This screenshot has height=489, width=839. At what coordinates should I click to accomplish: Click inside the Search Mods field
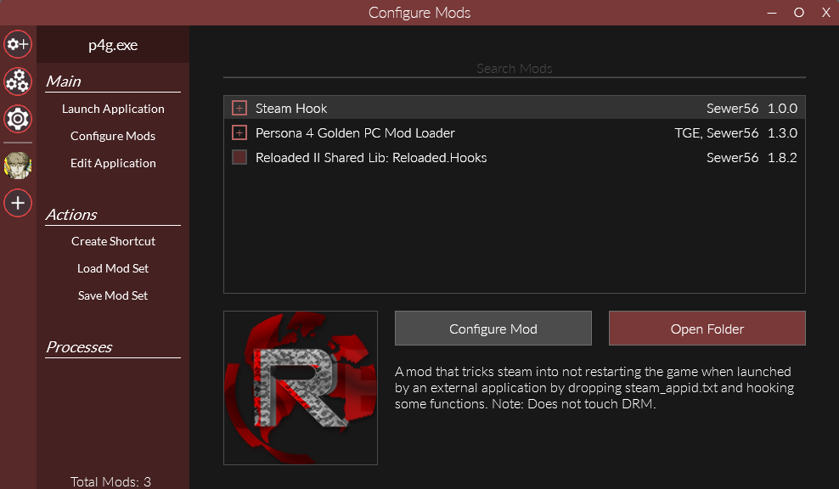(x=513, y=68)
